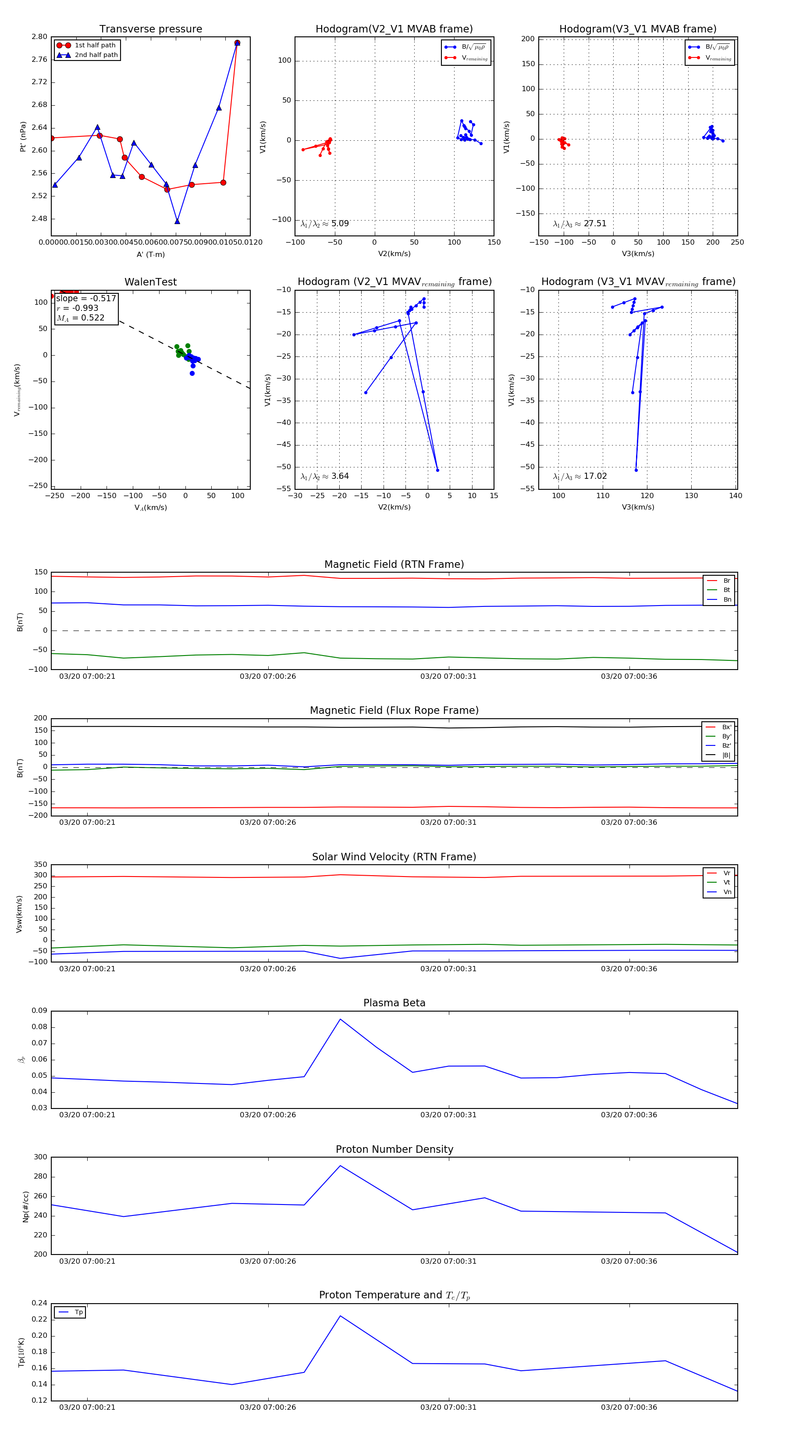
Task: Click the V_A(km/s) axis label in WalenTest
Action: tap(150, 508)
